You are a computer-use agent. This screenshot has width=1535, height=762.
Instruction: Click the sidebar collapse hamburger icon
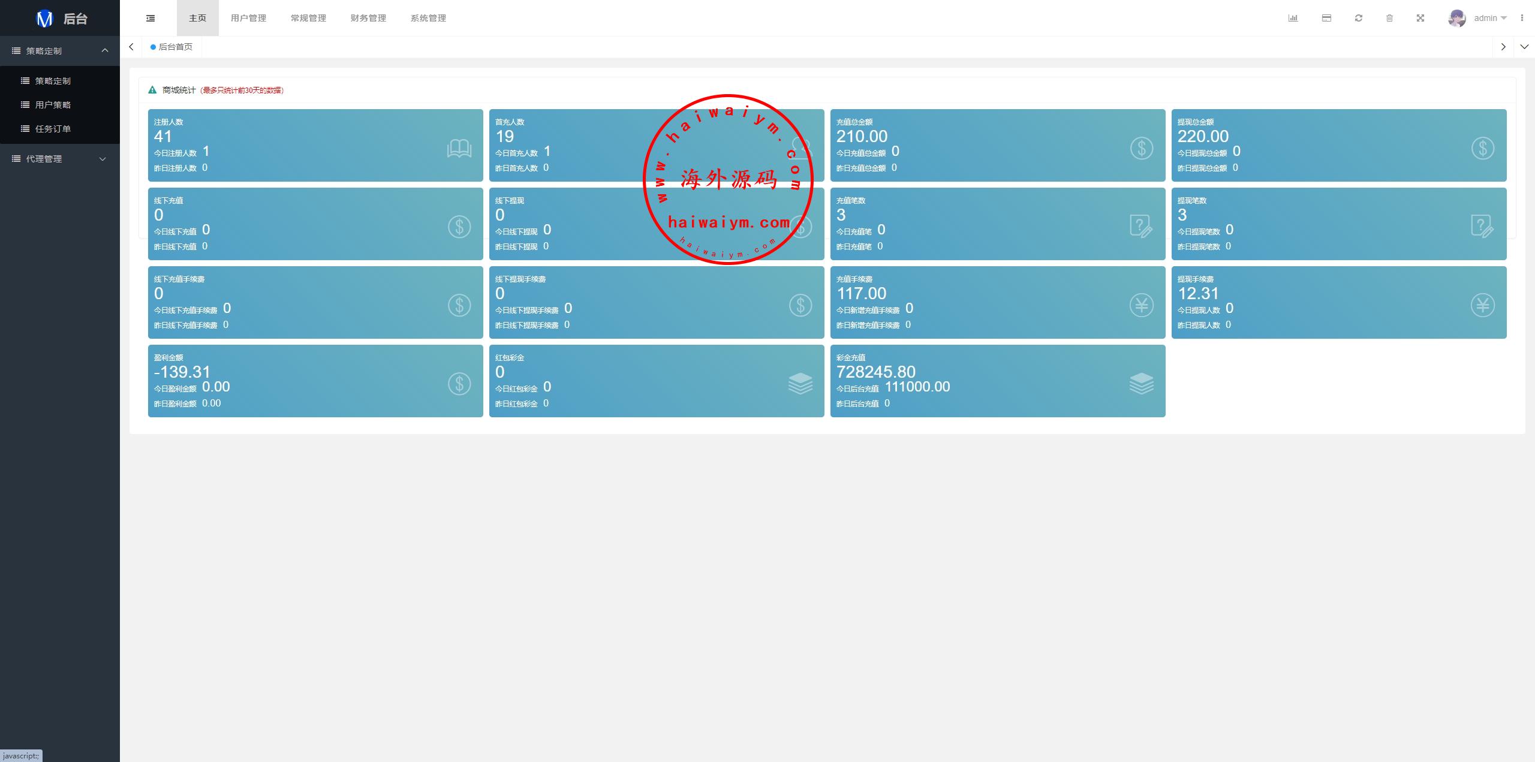pyautogui.click(x=151, y=18)
